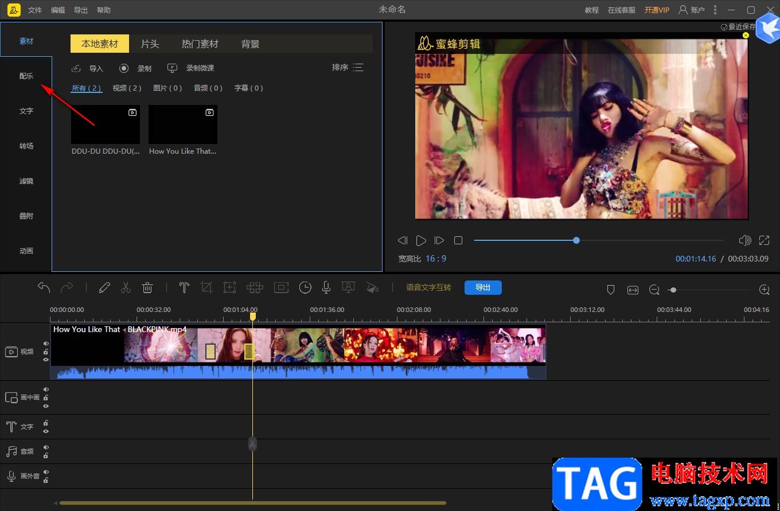Open the crop tool
780x511 pixels.
pos(206,287)
